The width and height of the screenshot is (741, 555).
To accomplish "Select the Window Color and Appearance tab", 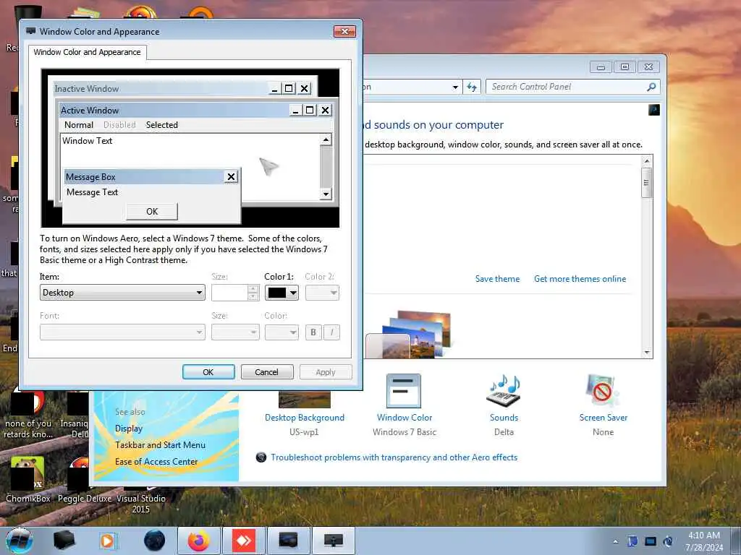I will pos(87,52).
